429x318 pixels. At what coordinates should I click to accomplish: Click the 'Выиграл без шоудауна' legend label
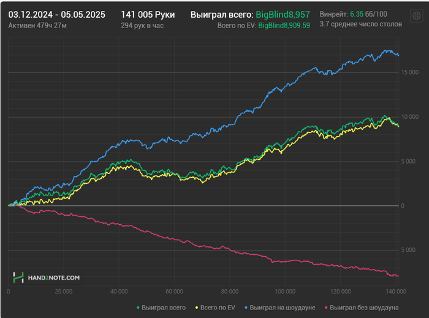pos(364,308)
